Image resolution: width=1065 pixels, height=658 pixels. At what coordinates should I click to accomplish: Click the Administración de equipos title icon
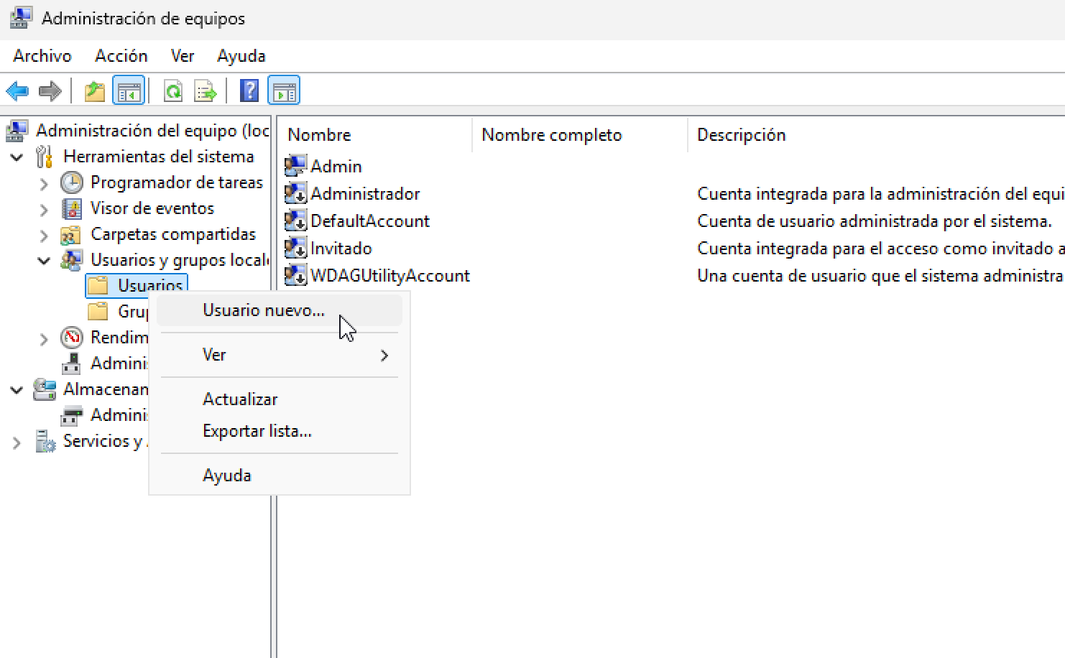(x=21, y=18)
